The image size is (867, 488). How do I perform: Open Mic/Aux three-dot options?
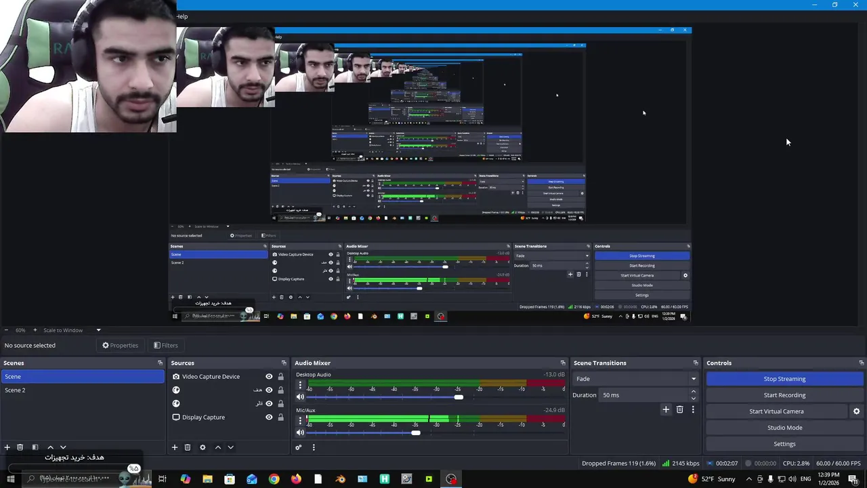(300, 421)
